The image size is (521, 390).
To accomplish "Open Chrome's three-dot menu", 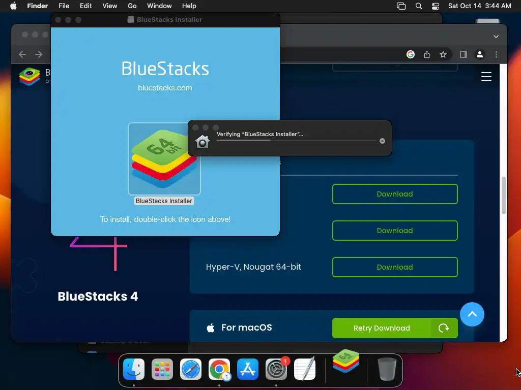I will click(x=496, y=54).
